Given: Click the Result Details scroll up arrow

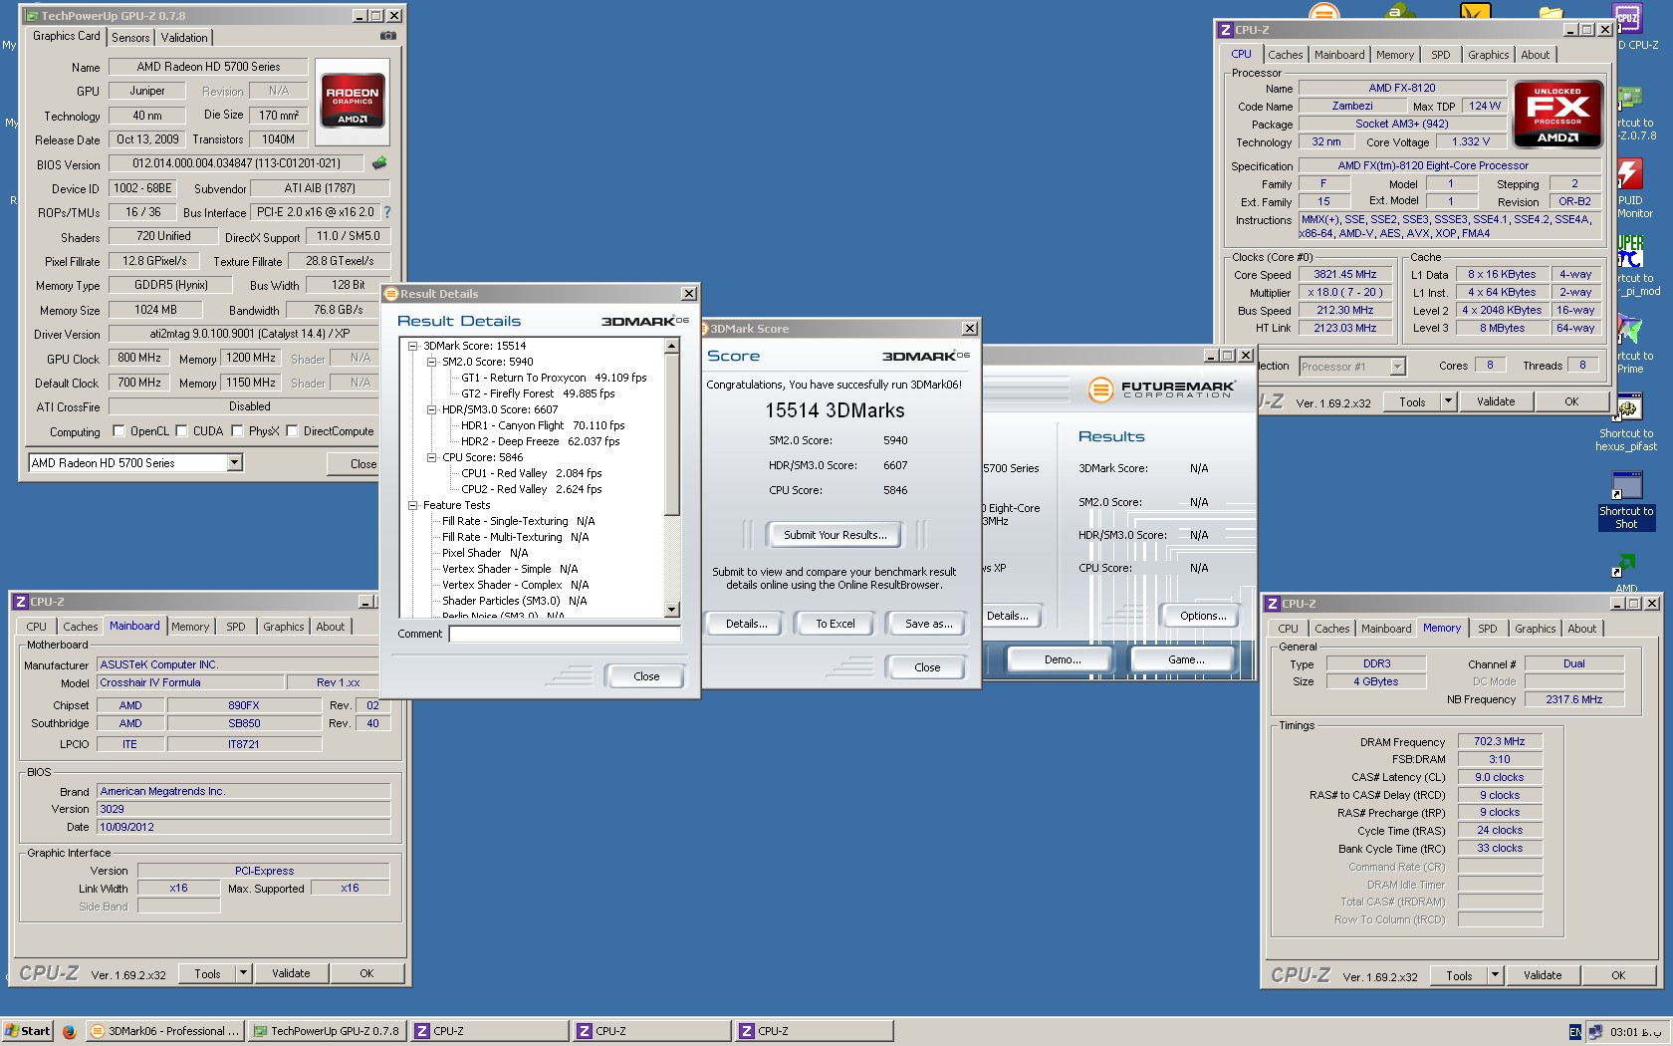Looking at the screenshot, I should click(x=672, y=346).
